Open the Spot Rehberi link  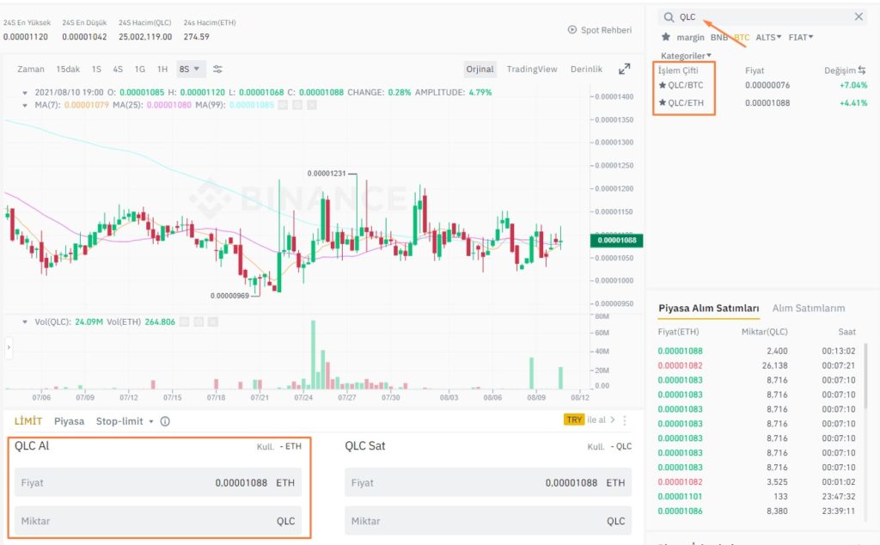(x=606, y=30)
